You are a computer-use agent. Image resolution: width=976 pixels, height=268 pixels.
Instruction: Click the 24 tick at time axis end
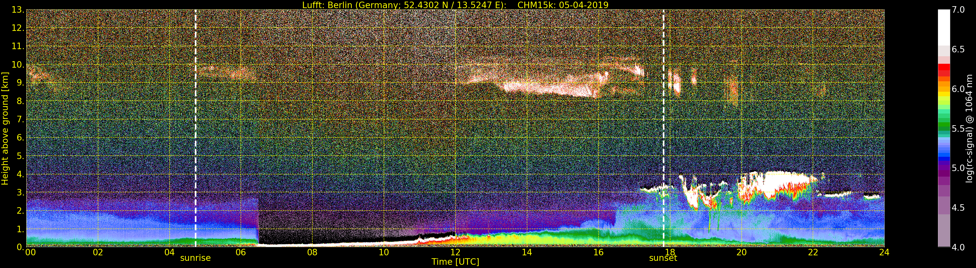click(x=884, y=252)
